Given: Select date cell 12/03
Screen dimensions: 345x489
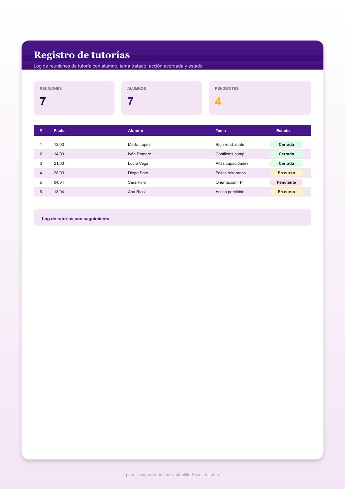Looking at the screenshot, I should 59,145.
